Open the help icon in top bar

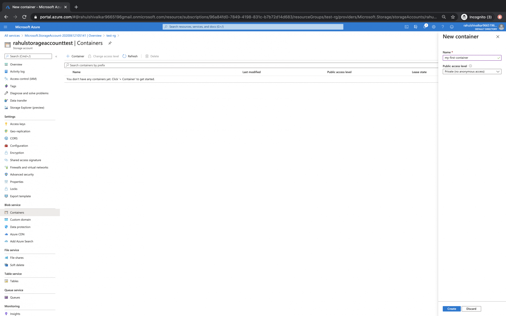[443, 27]
